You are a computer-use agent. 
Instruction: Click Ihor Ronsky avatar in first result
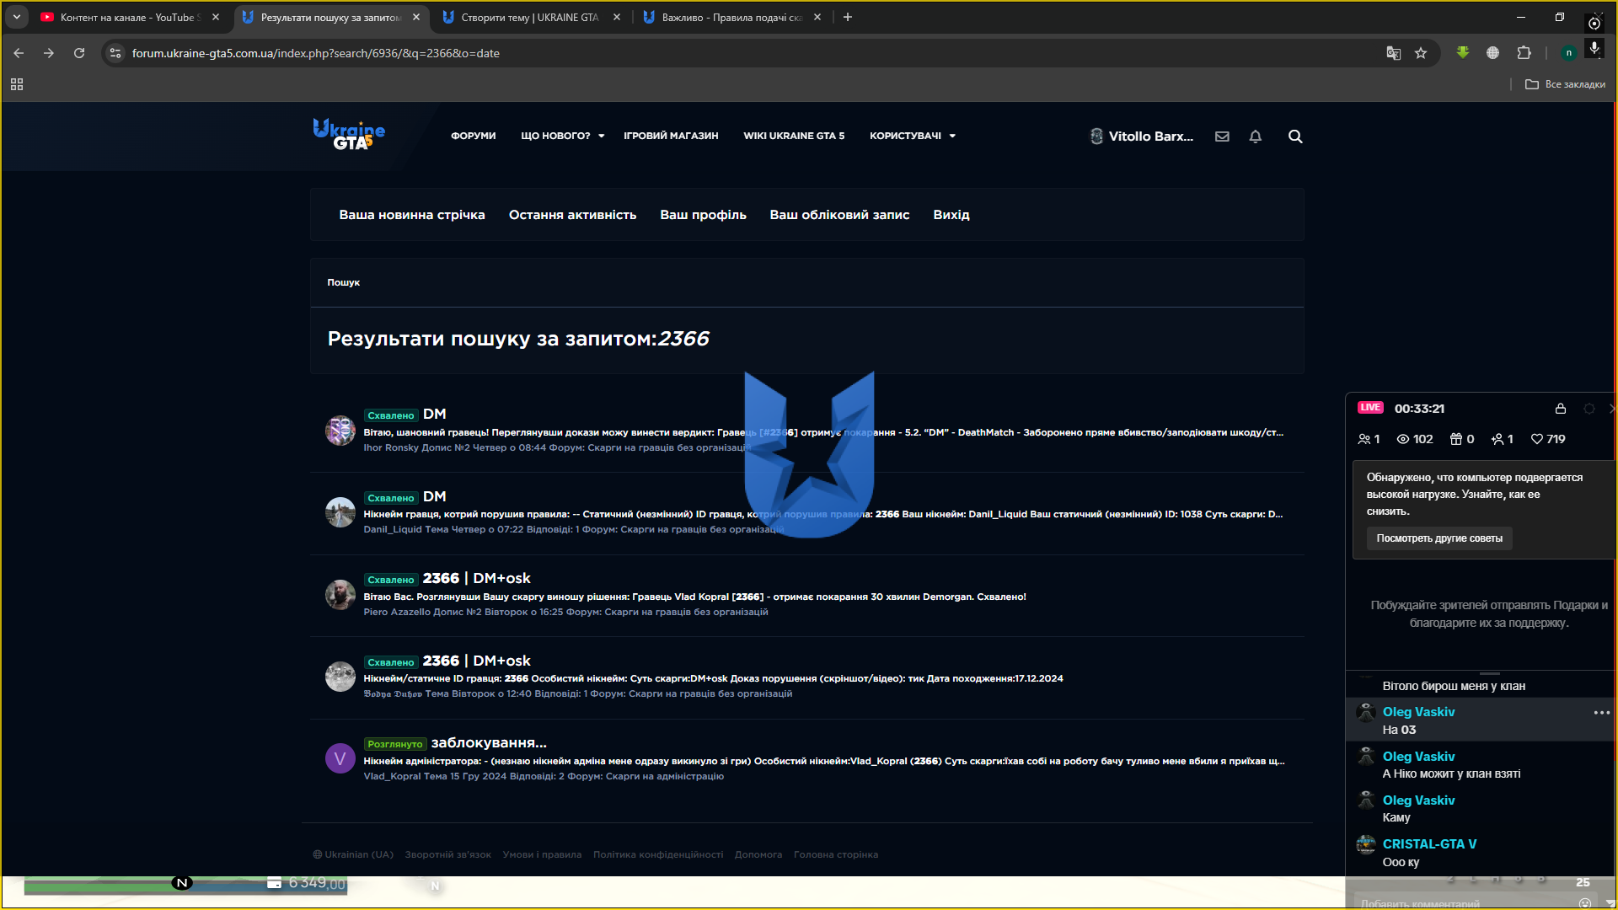[340, 431]
